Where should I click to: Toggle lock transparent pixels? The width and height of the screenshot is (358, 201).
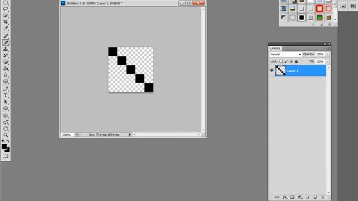[x=281, y=61]
